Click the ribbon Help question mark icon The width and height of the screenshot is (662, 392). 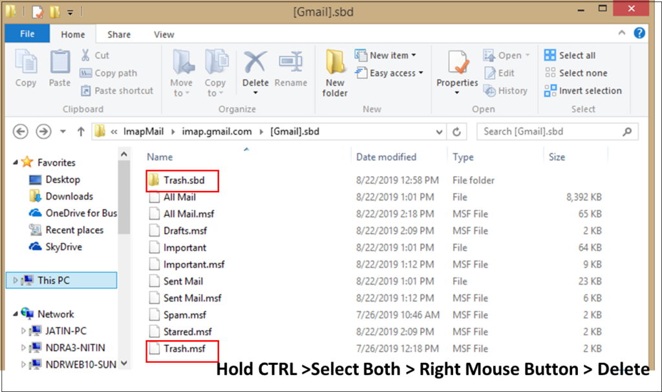click(639, 33)
